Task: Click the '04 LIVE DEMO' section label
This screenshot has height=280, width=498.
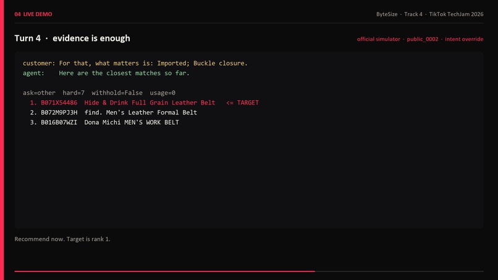Action: pos(33,14)
